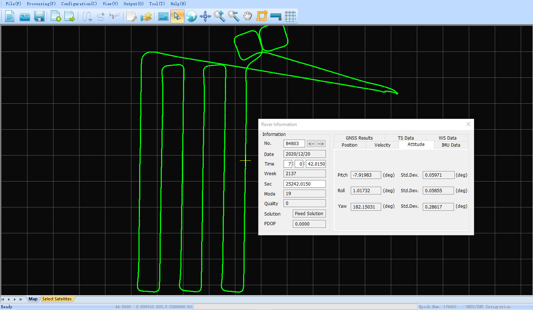Screen dimensions: 533x310
Task: Save project with the floppy disk icon
Action: 39,16
